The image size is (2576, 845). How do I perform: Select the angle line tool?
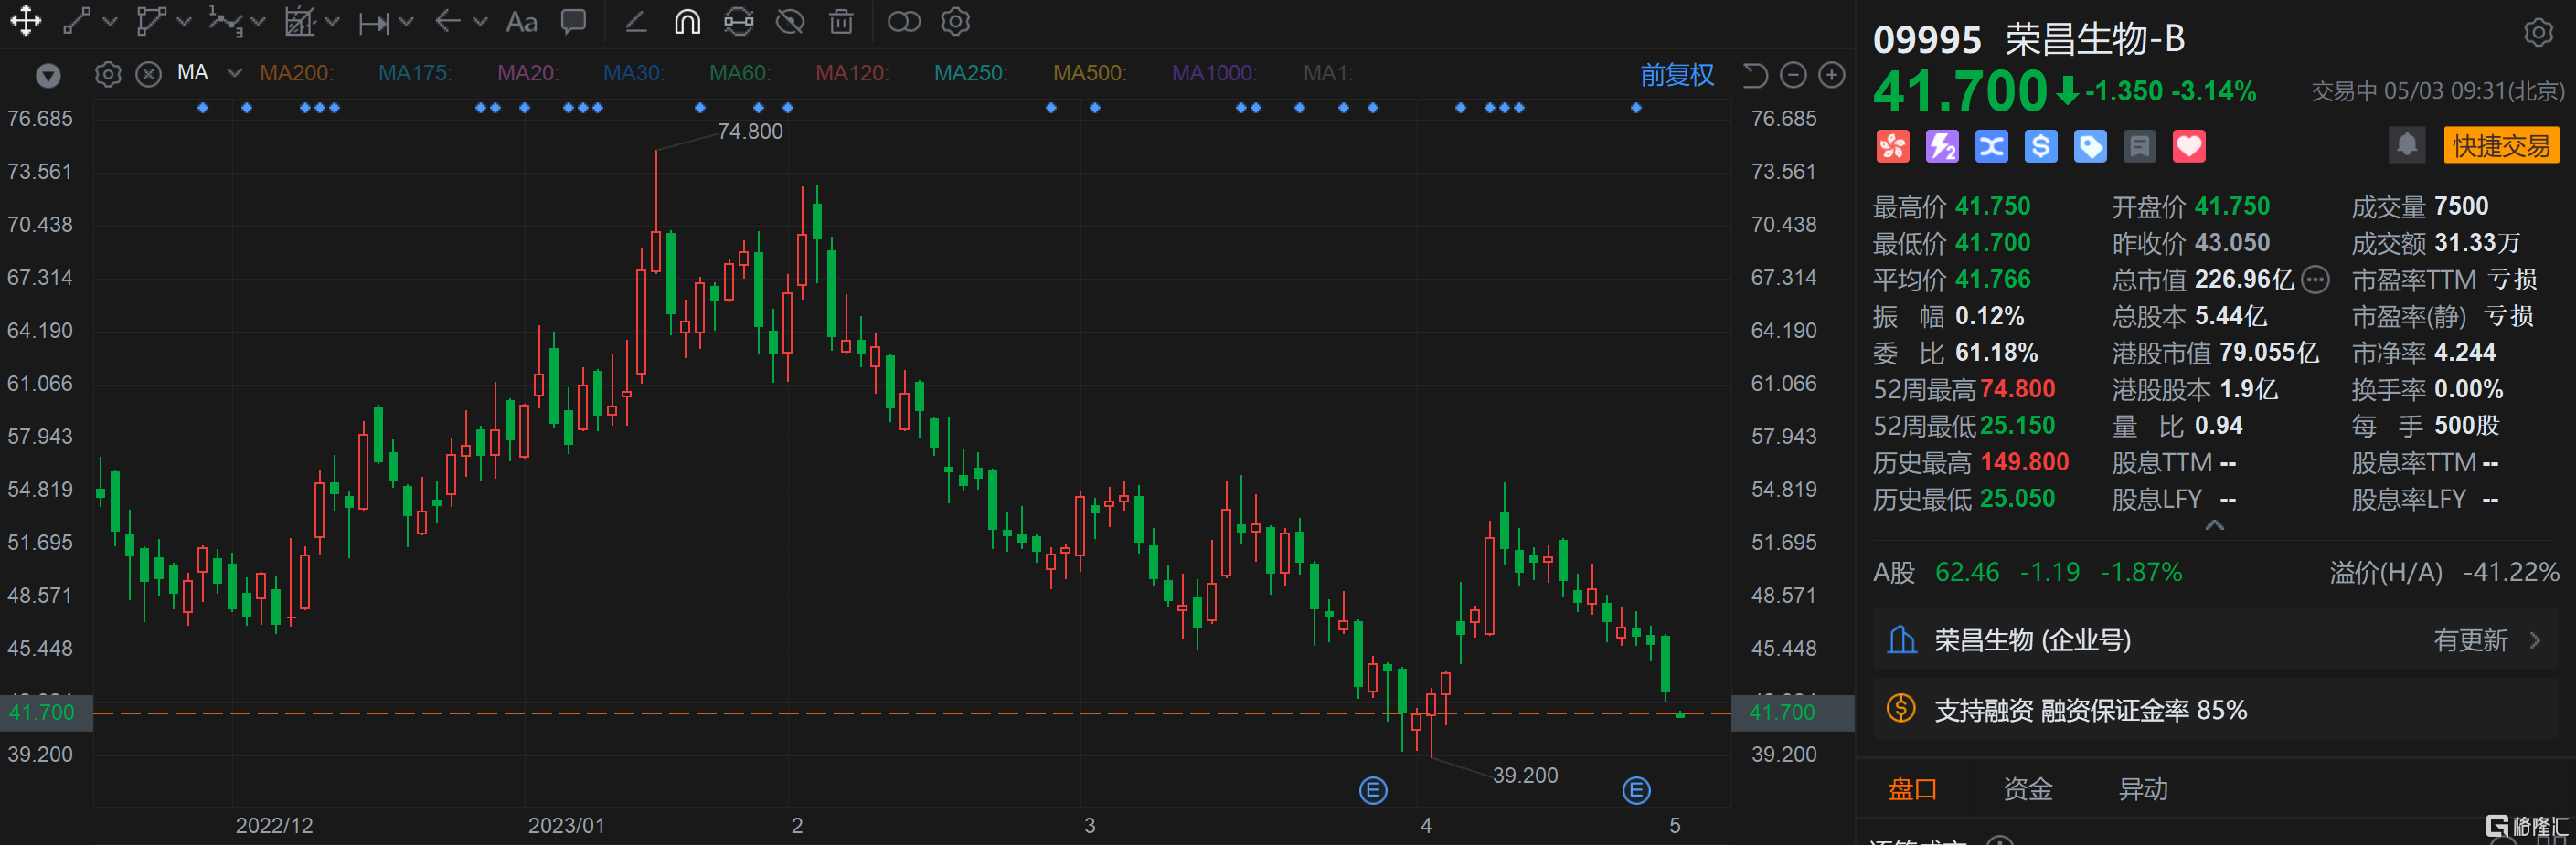coord(635,21)
